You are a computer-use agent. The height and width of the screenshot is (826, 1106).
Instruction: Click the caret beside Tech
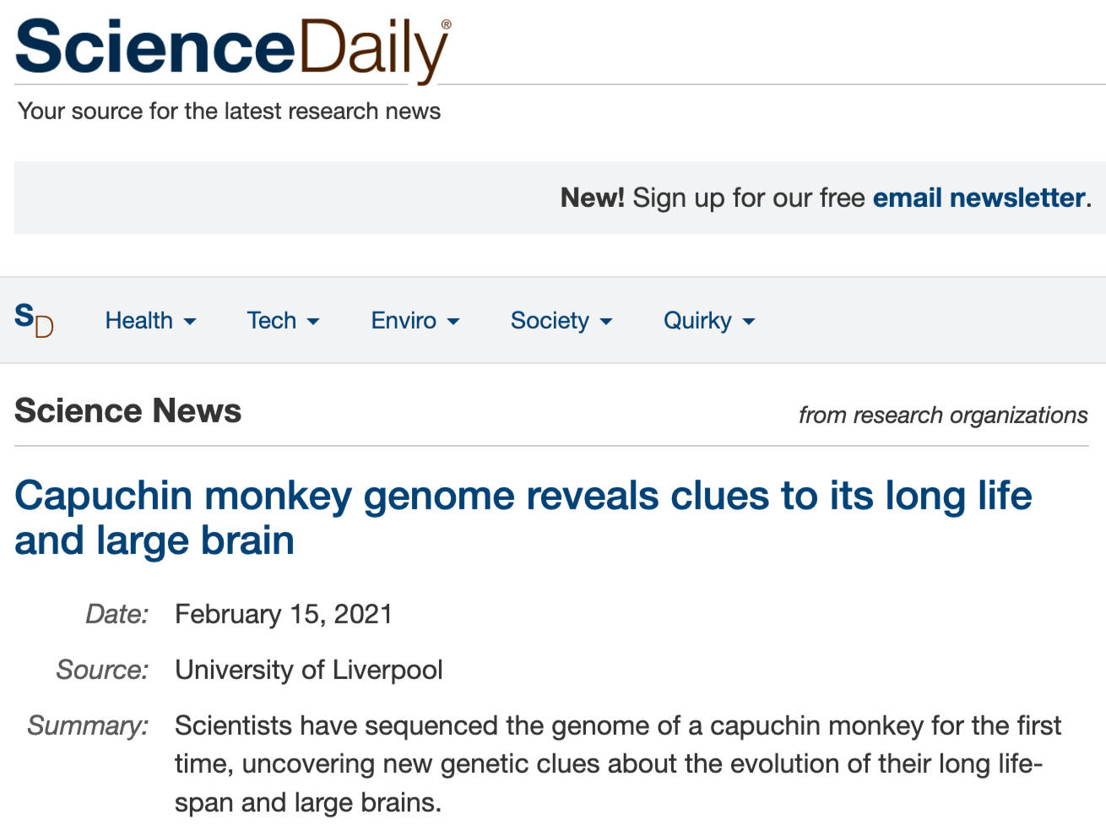tap(313, 322)
